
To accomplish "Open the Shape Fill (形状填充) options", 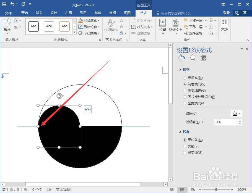I will coord(89,20).
